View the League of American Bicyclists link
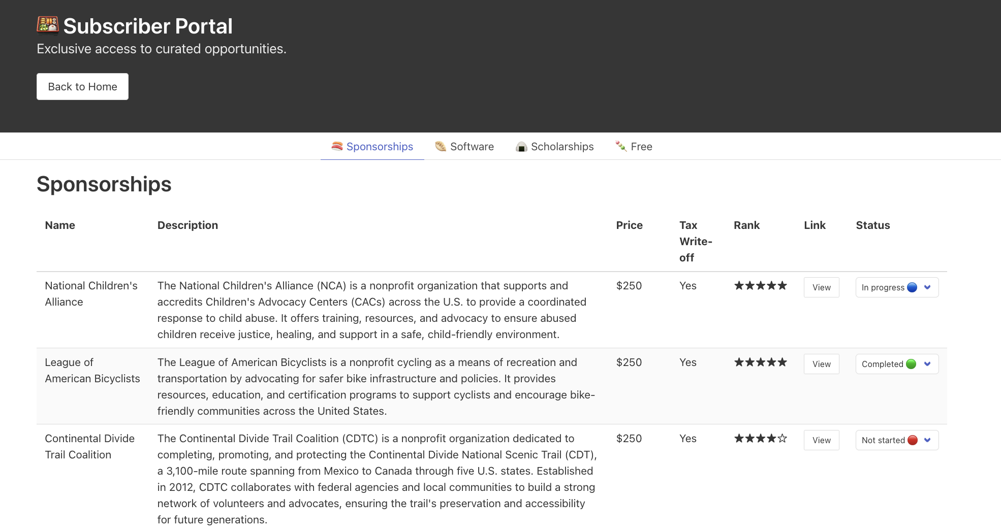 821,364
